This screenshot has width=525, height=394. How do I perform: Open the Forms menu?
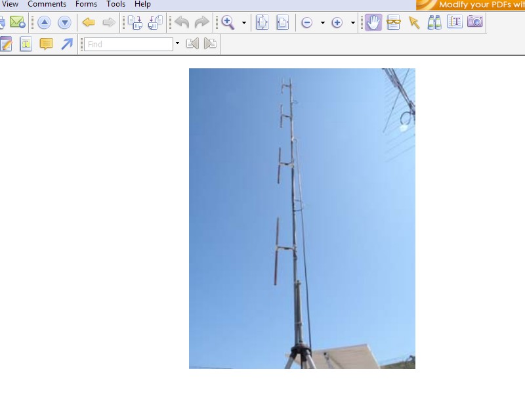(86, 4)
